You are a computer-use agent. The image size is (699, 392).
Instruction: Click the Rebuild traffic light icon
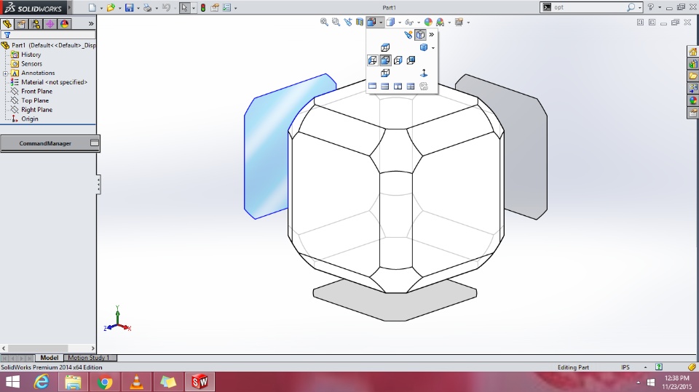(x=203, y=7)
